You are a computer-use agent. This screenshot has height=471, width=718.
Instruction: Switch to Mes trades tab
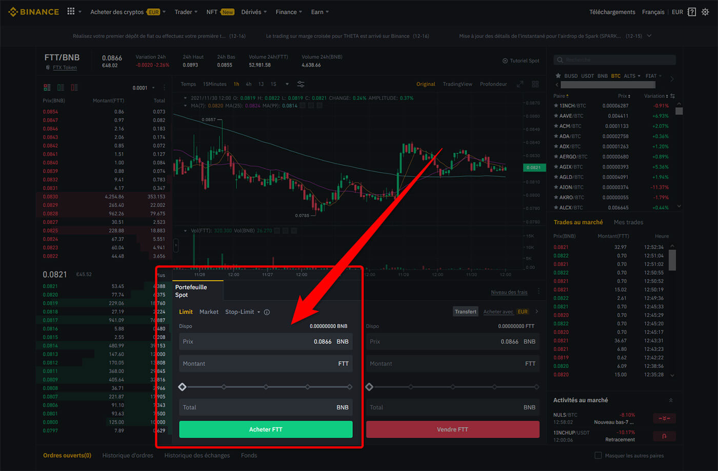(628, 222)
